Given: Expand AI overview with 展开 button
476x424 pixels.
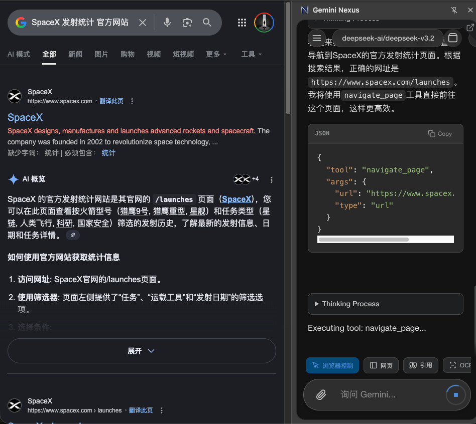Looking at the screenshot, I should click(x=142, y=351).
